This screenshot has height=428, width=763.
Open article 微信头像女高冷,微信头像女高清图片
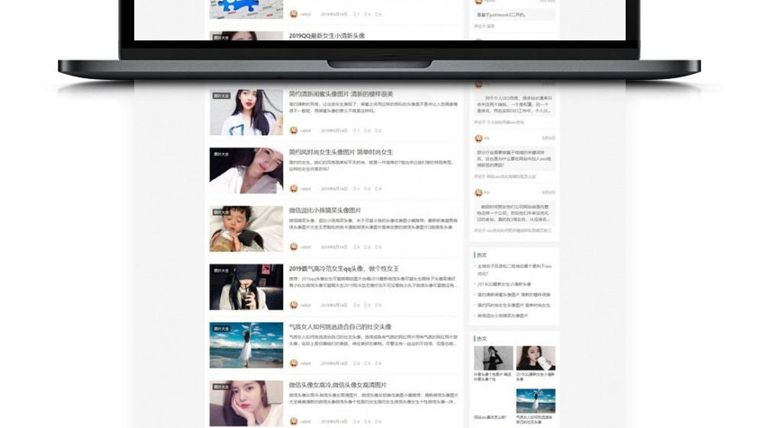[338, 385]
